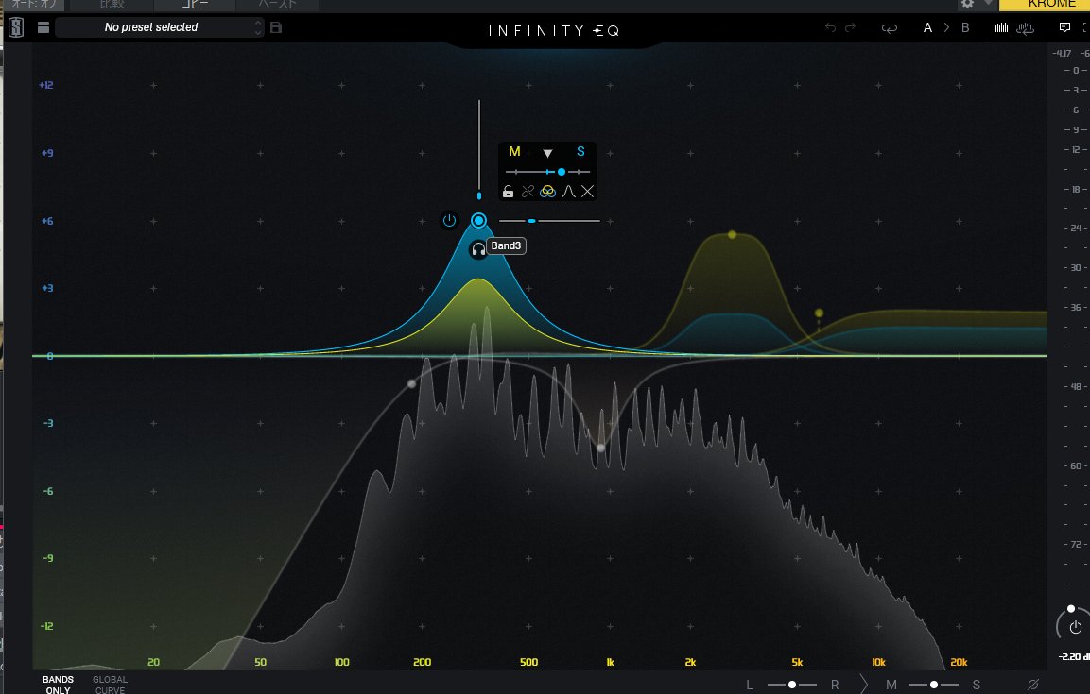1090x694 pixels.
Task: Step presets with up-down arrows
Action: (258, 27)
